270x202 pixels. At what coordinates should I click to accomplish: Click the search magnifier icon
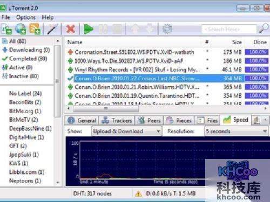264,29
